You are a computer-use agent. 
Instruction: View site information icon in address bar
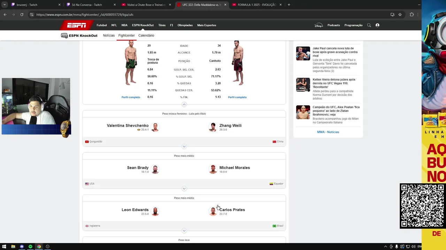click(x=31, y=15)
